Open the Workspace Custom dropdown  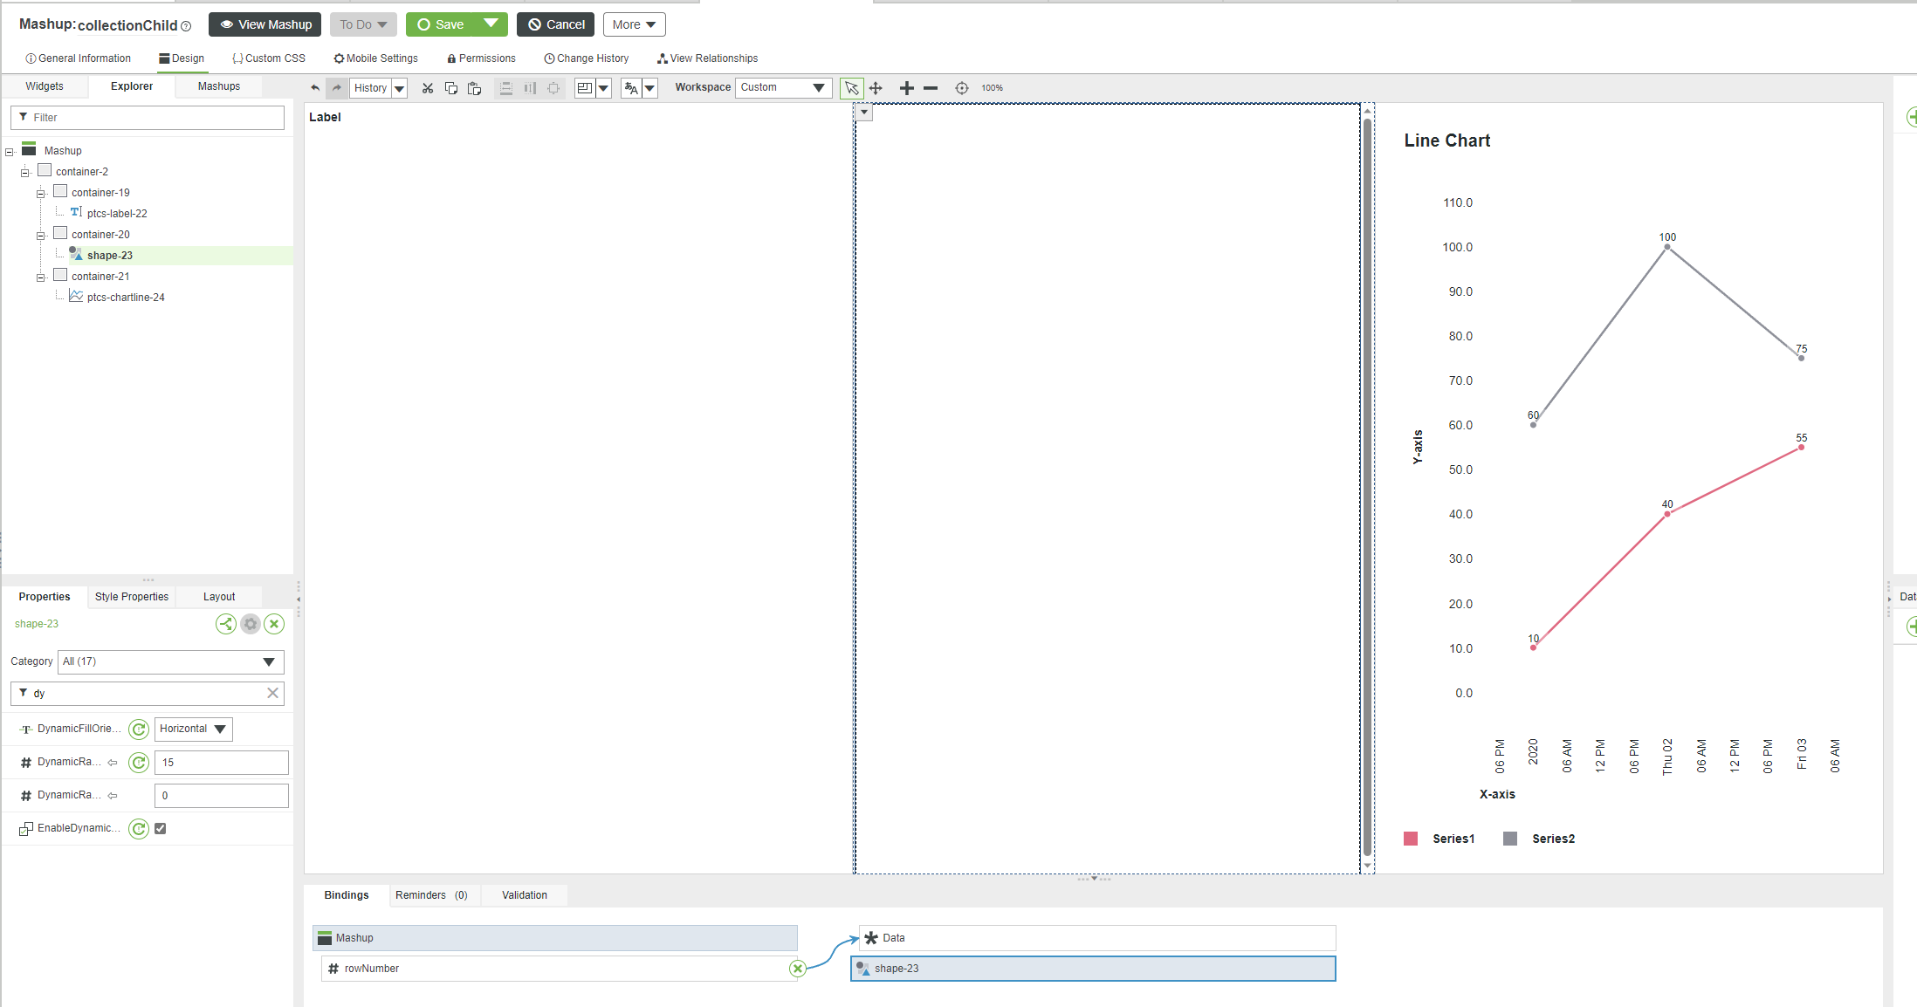pos(818,87)
